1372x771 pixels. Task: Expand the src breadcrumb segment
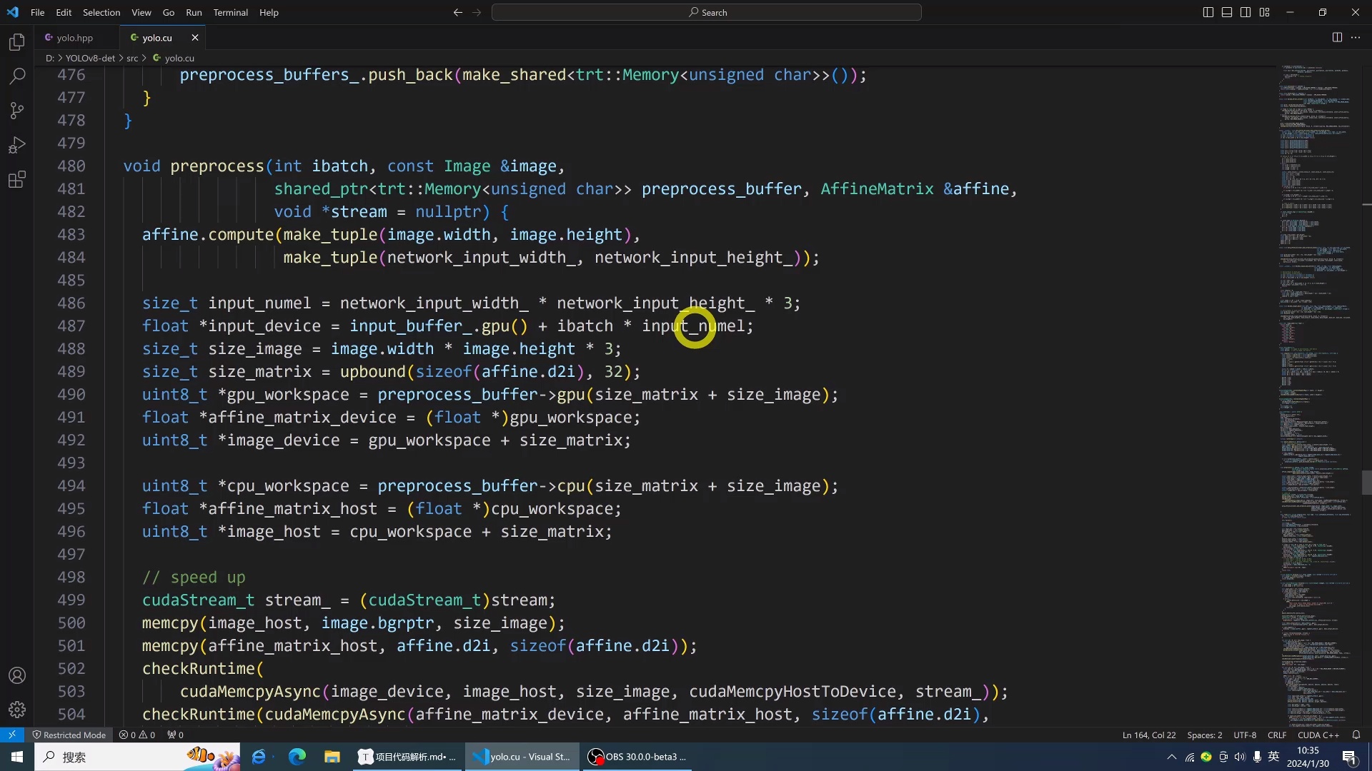[132, 59]
